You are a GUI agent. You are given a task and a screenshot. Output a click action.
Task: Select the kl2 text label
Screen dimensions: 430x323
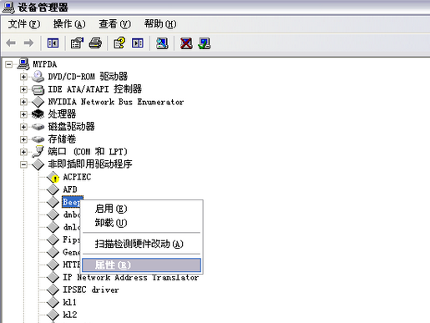[70, 315]
